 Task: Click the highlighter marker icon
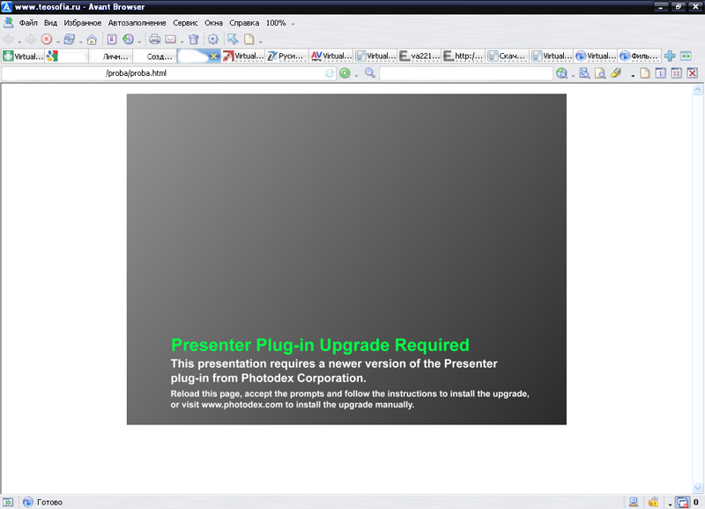pos(616,73)
